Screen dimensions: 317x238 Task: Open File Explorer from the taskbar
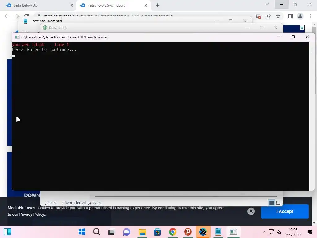click(x=142, y=232)
